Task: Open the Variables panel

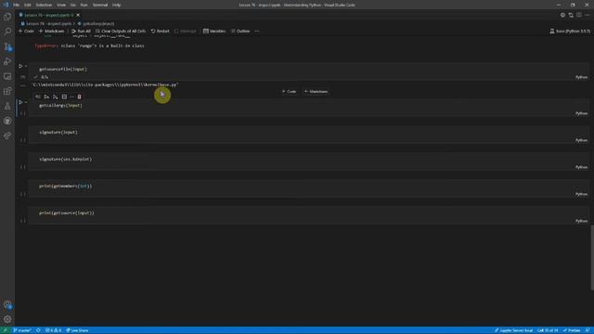Action: point(214,31)
